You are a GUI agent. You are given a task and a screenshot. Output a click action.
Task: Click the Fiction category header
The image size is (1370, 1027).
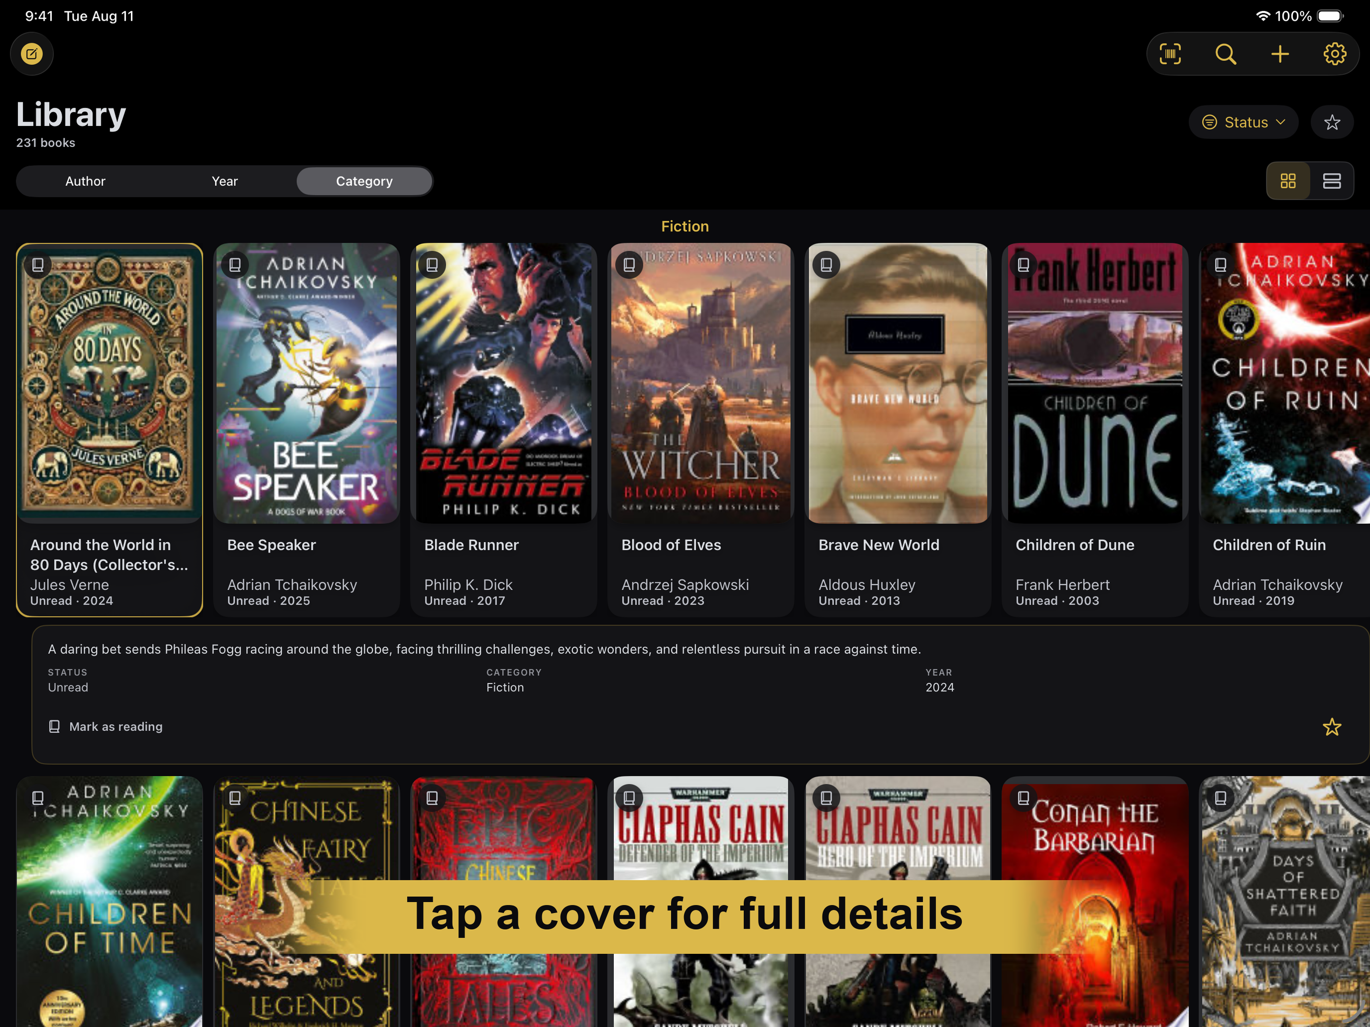point(685,226)
